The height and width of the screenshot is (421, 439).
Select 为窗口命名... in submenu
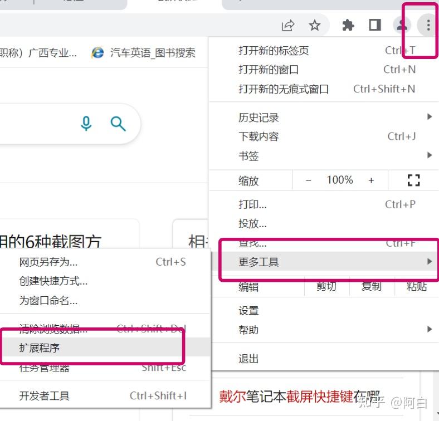(105, 300)
